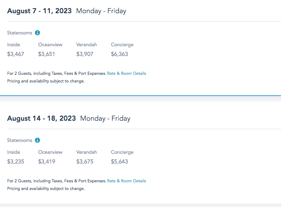Click the Staterooms label in the August 14-18 sailing
This screenshot has height=207, width=281.
pyautogui.click(x=20, y=140)
